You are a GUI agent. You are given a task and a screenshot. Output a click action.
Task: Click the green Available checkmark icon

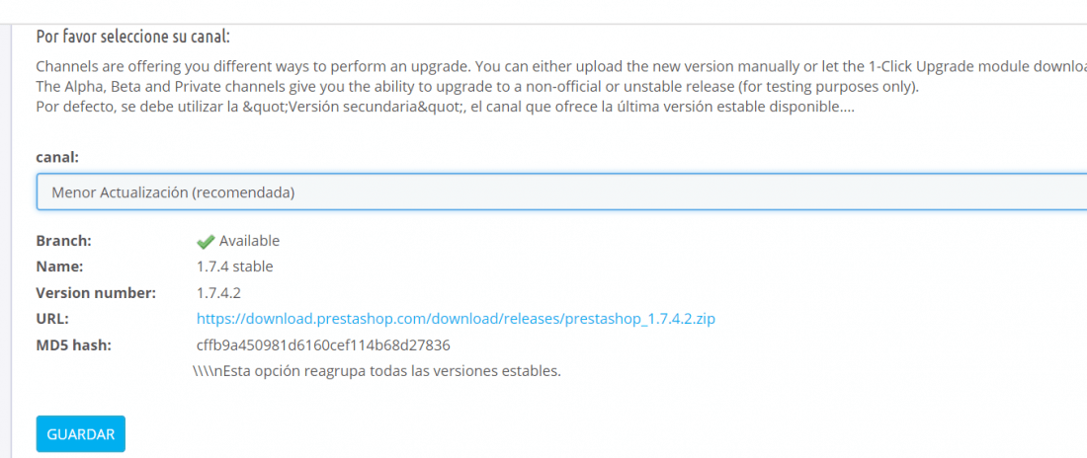(x=206, y=242)
